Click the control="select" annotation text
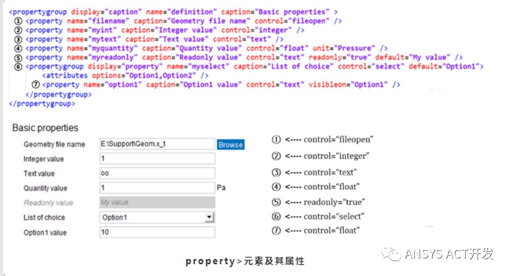The height and width of the screenshot is (276, 510). (334, 216)
